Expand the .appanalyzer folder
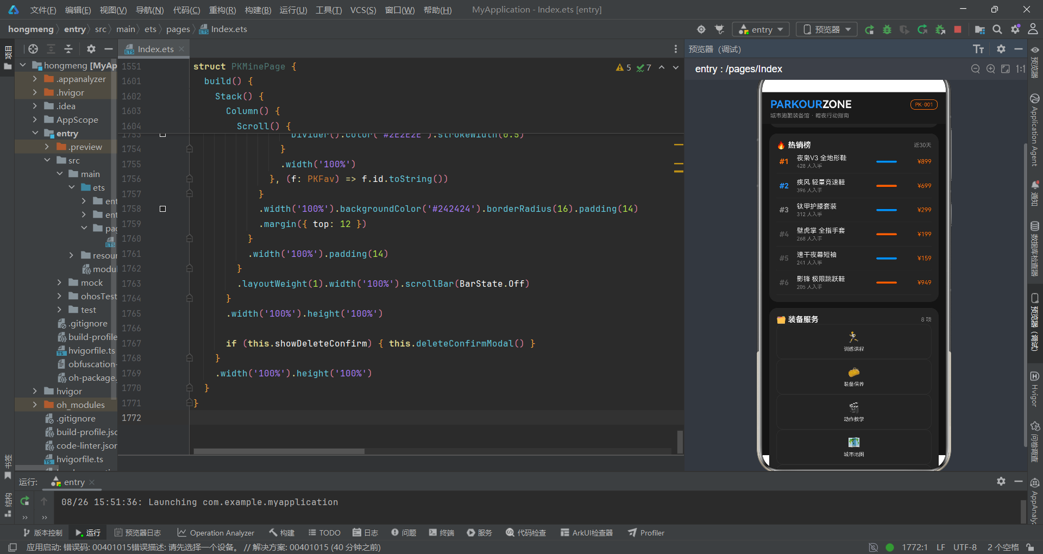This screenshot has width=1043, height=554. pyautogui.click(x=35, y=79)
